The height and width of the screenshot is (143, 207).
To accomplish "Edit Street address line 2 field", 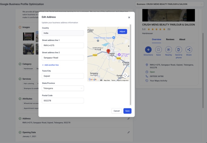I will pyautogui.click(x=63, y=58).
